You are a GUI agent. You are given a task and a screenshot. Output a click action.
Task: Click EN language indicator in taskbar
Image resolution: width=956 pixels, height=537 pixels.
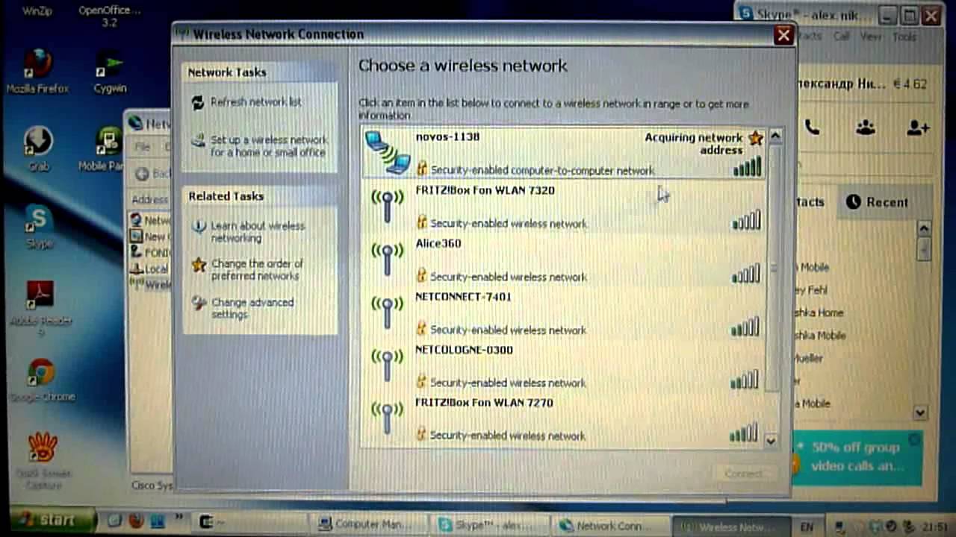(807, 527)
